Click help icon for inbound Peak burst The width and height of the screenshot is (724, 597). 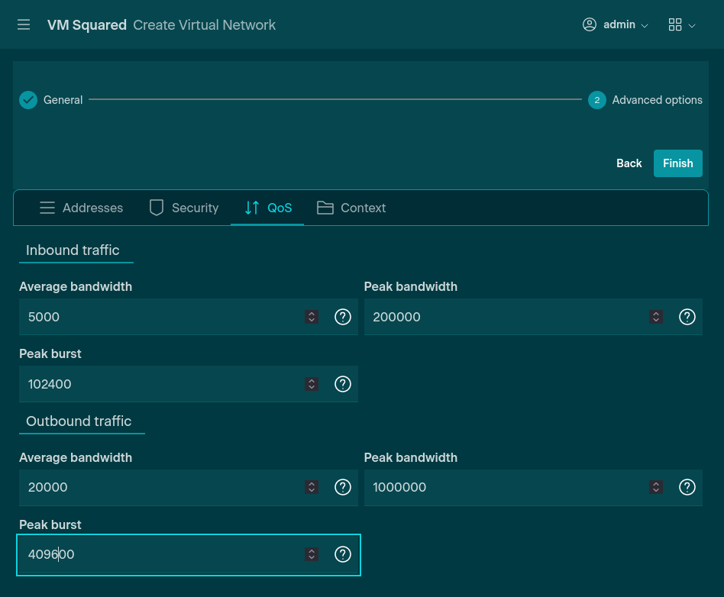tap(343, 384)
